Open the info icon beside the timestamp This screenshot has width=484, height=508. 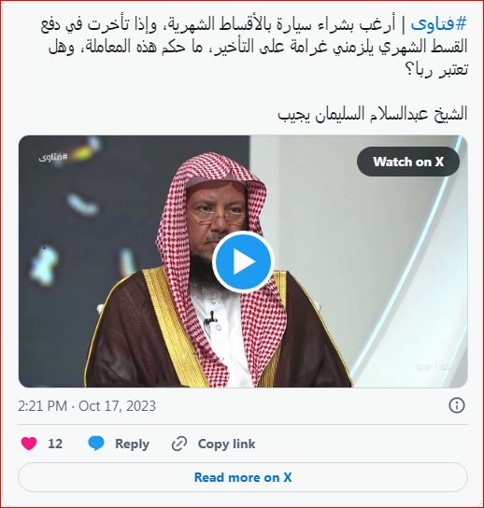click(457, 405)
